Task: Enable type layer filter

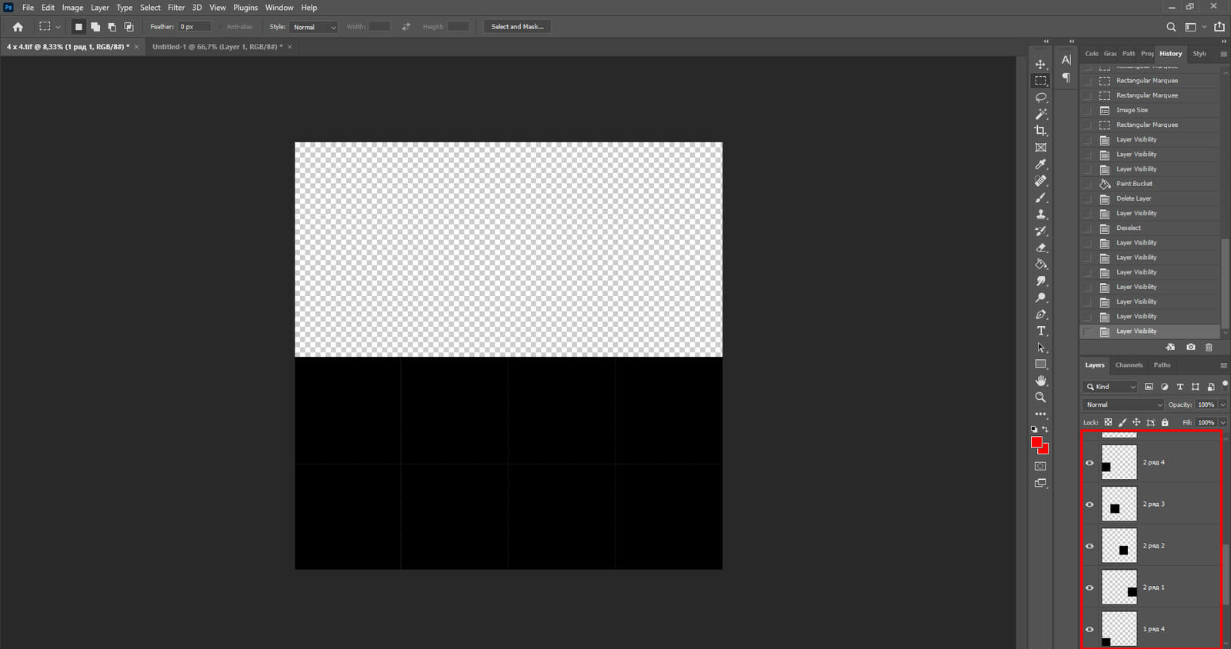Action: pos(1179,387)
